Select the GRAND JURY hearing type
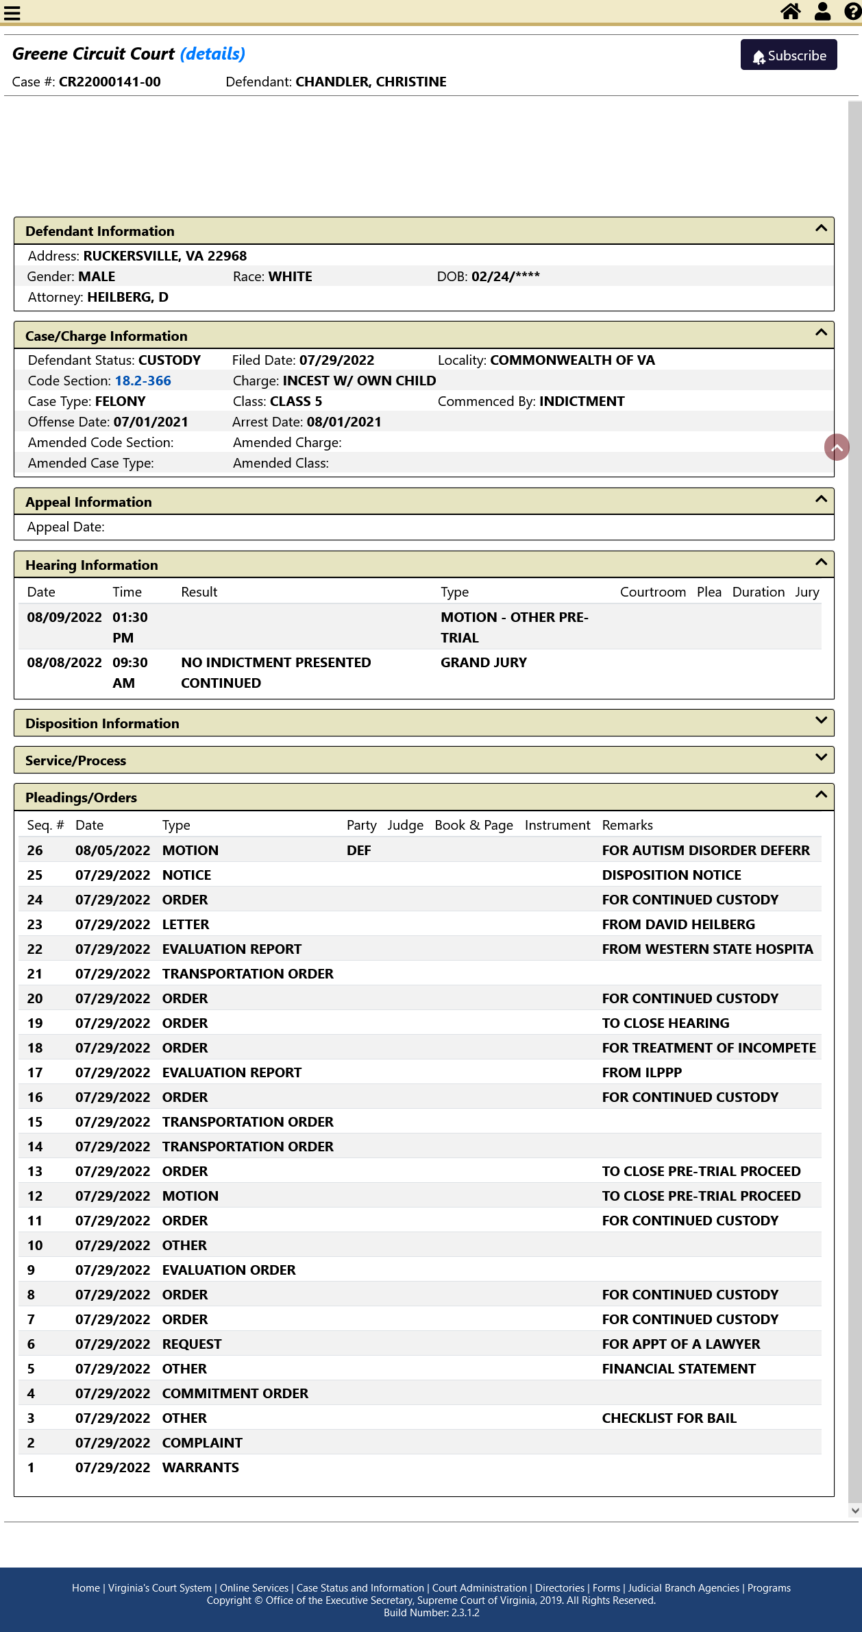 [x=484, y=662]
